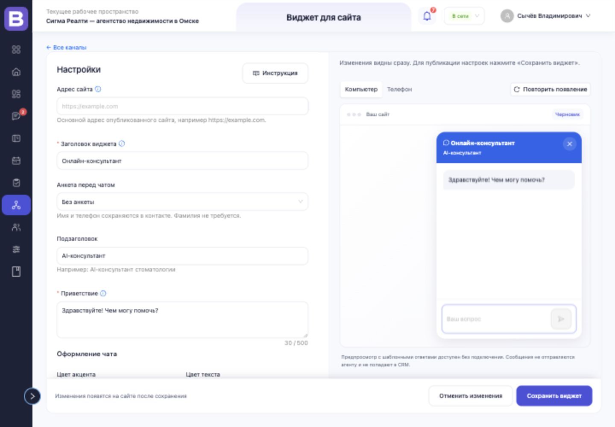Click the user avatar icon
Screen dimensions: 615x427
pos(507,16)
